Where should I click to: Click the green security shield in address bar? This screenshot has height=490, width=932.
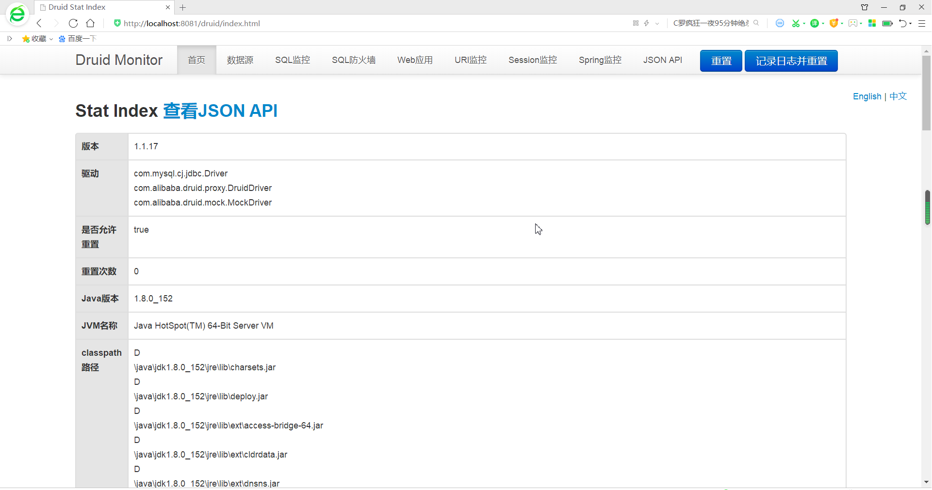click(x=117, y=23)
